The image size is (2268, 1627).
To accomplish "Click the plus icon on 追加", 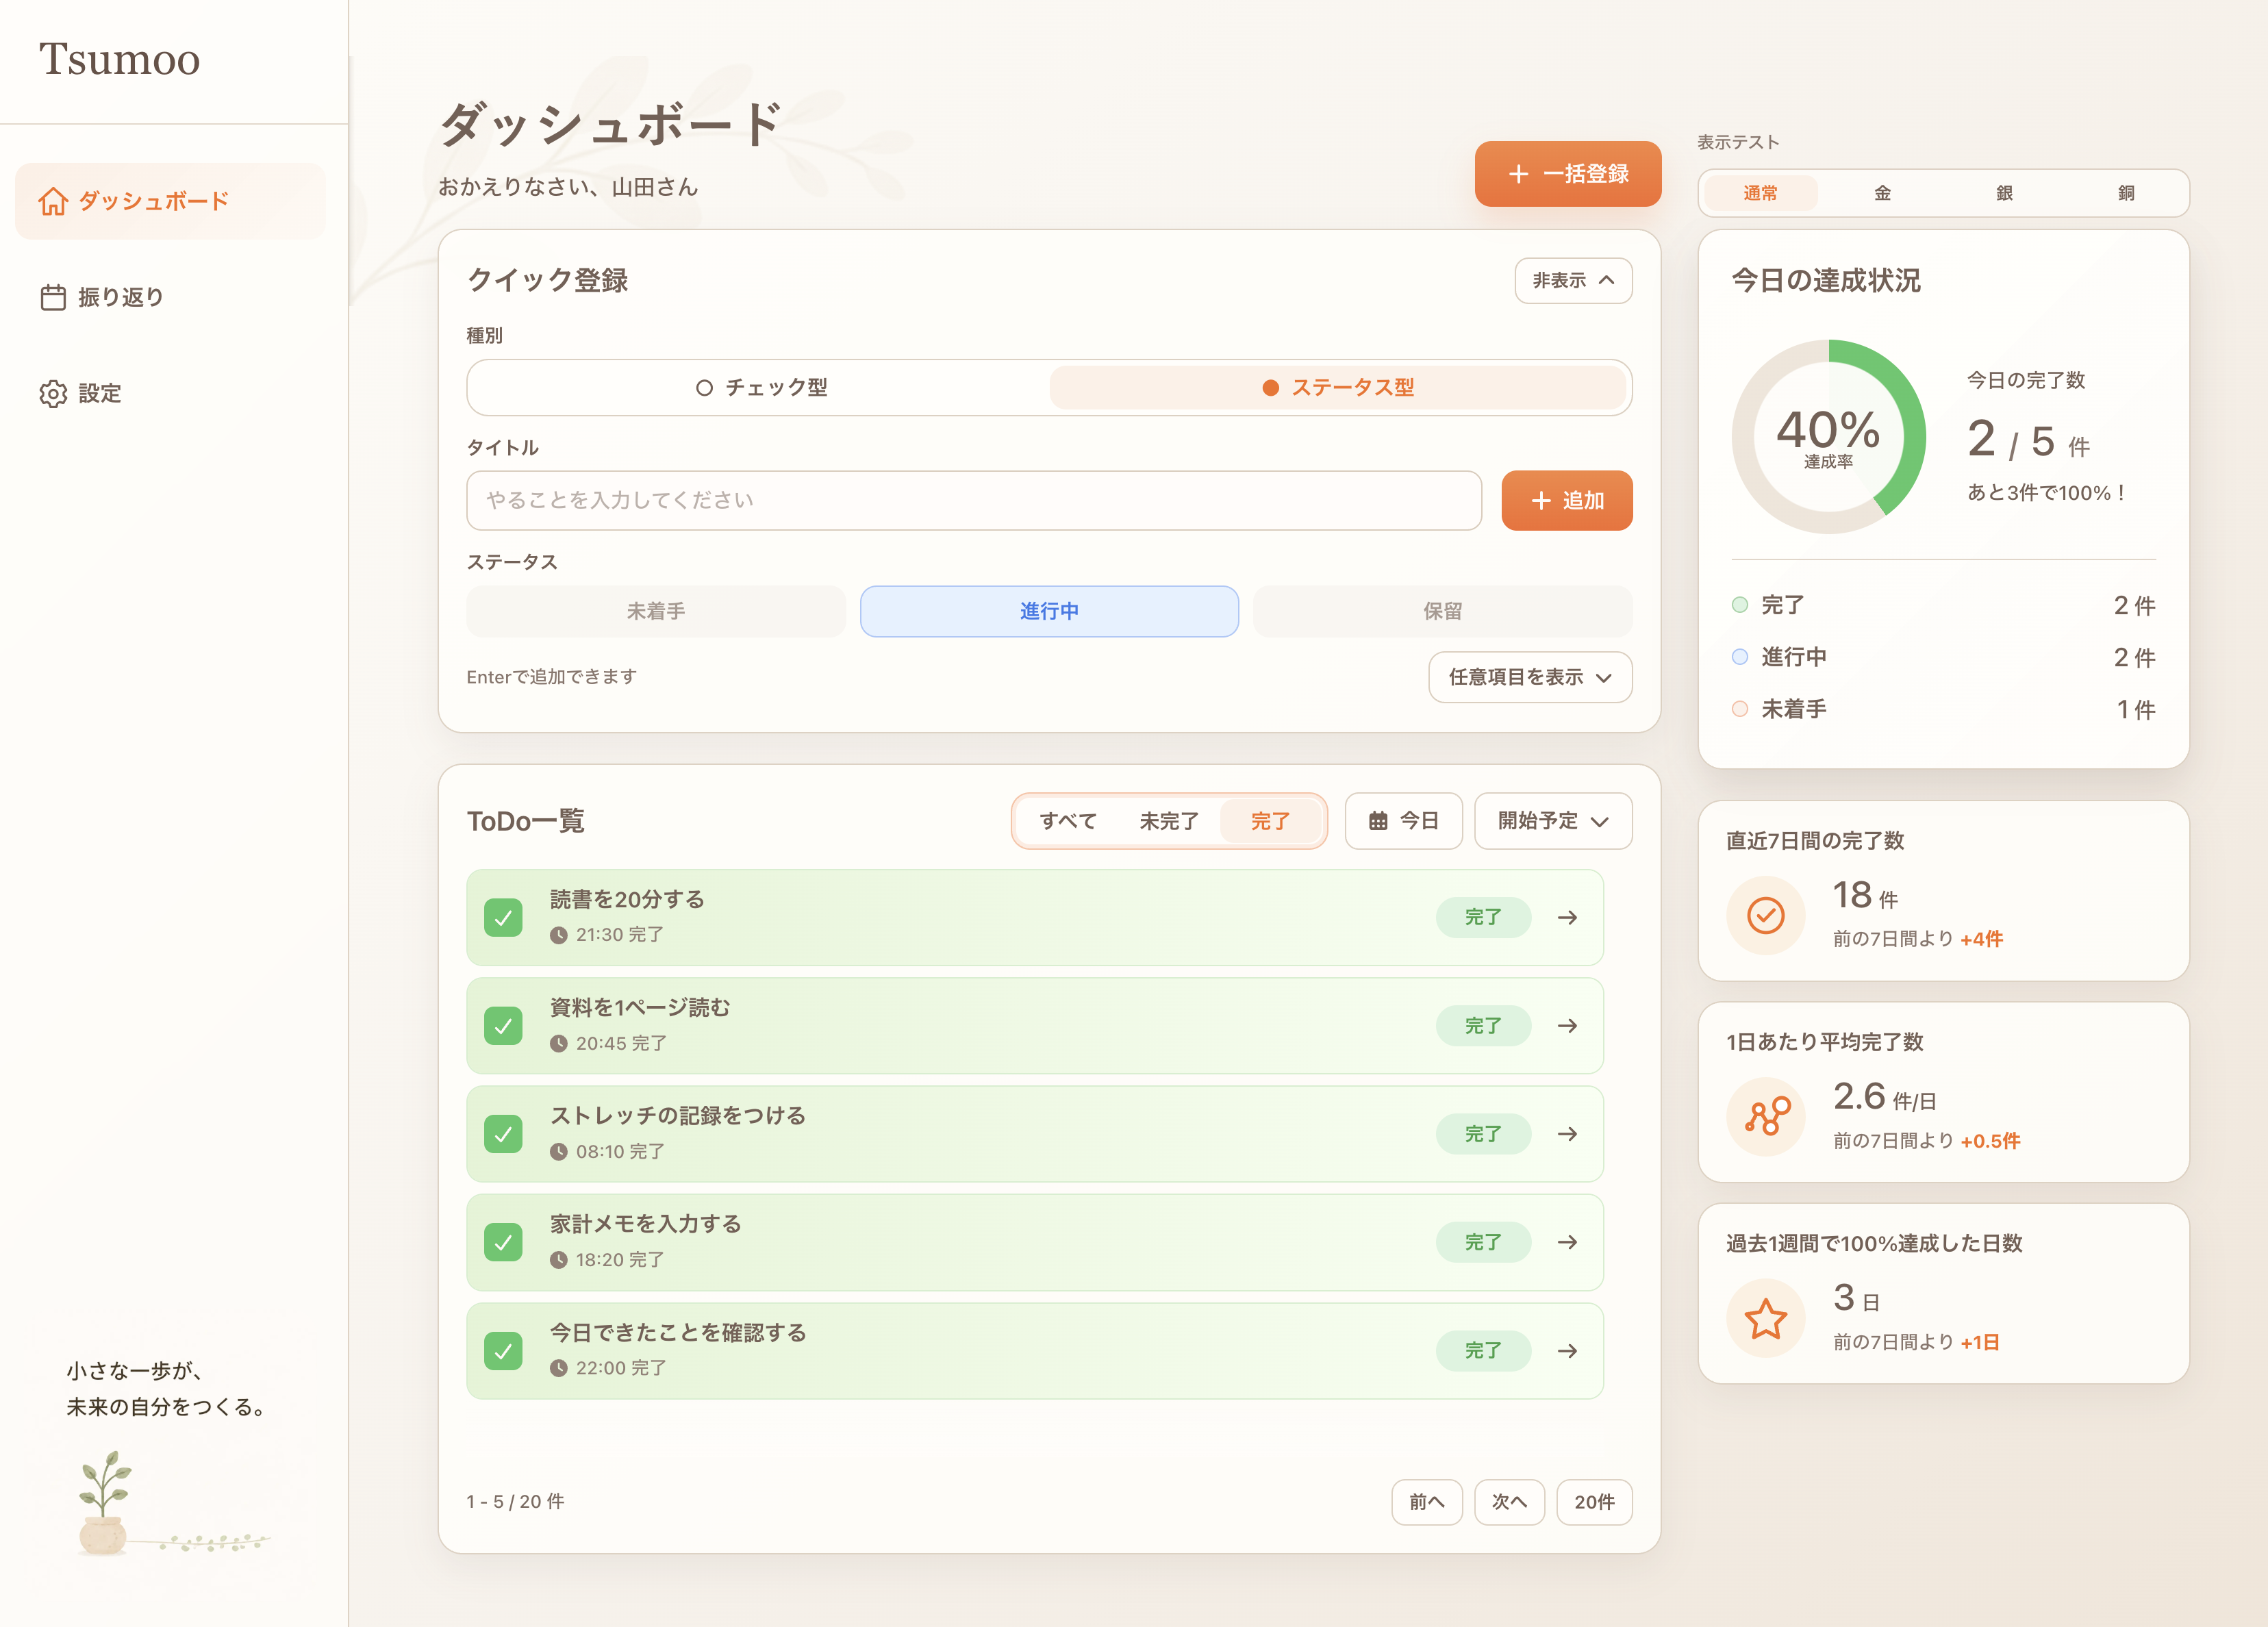I will 1541,501.
